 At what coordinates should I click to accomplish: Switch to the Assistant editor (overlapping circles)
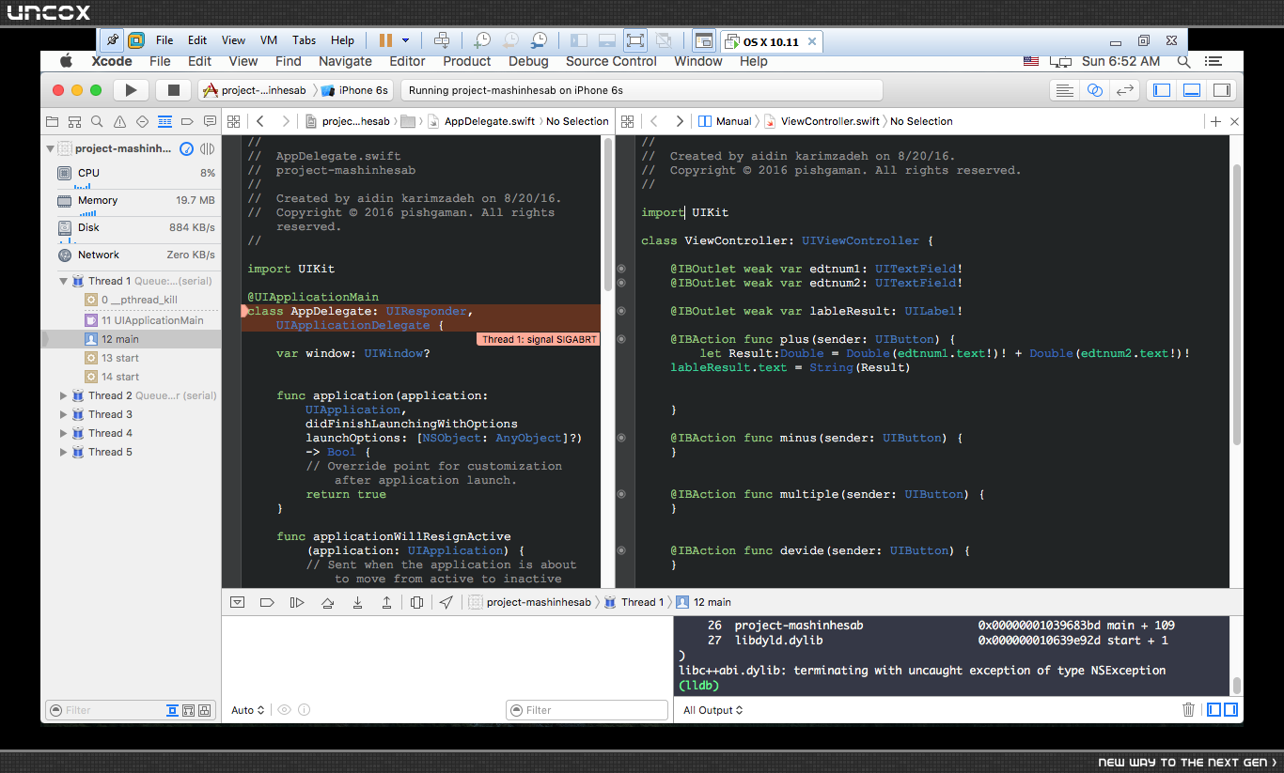point(1095,90)
